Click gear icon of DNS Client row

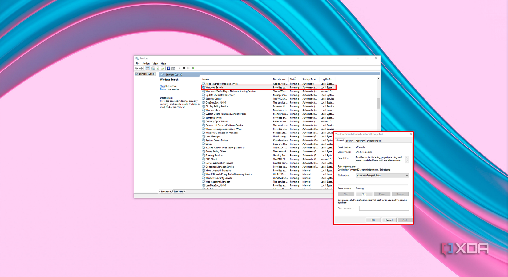(x=204, y=159)
